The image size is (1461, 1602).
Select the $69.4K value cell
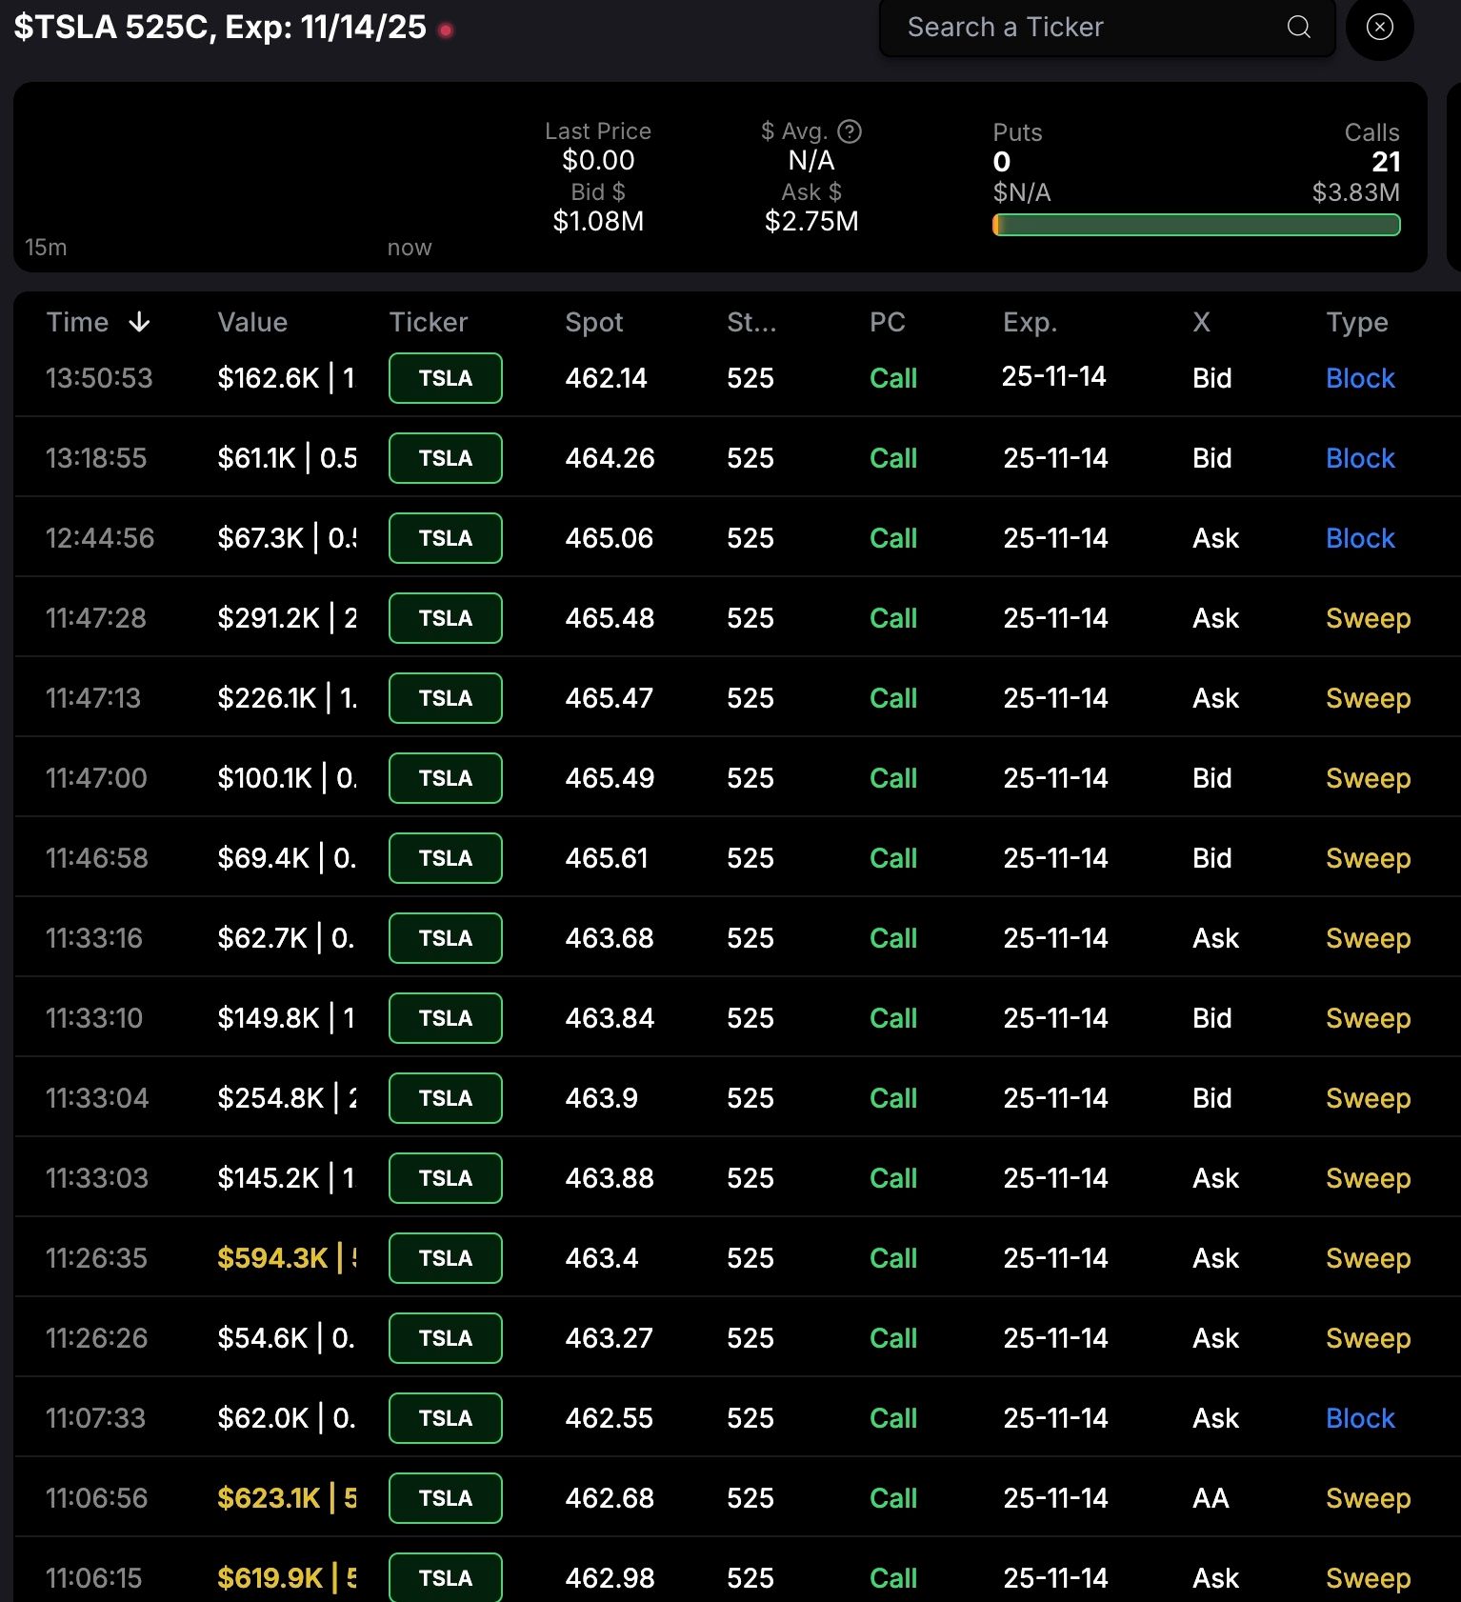tap(287, 858)
